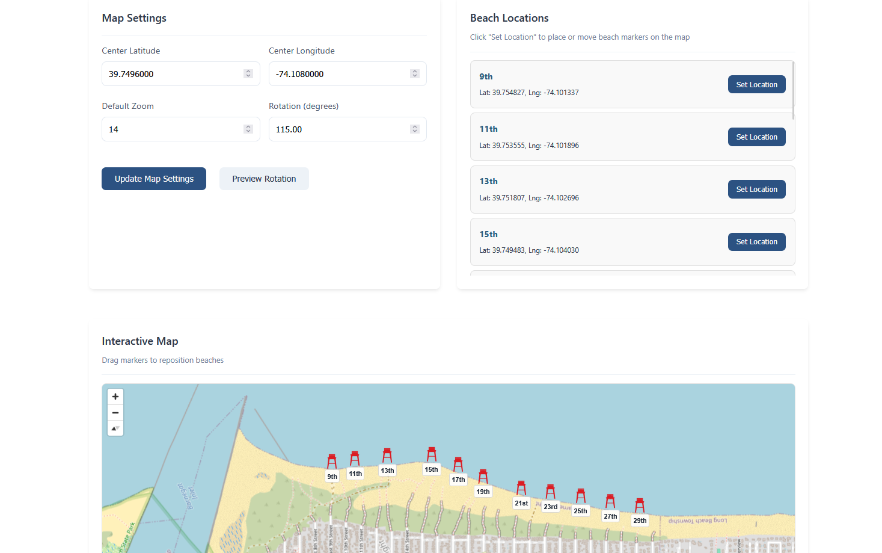The height and width of the screenshot is (553, 882).
Task: Select the 29th beach lifeguard marker
Action: 639,504
